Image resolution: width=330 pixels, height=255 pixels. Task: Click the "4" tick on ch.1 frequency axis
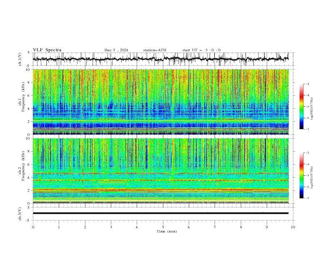click(x=29, y=109)
